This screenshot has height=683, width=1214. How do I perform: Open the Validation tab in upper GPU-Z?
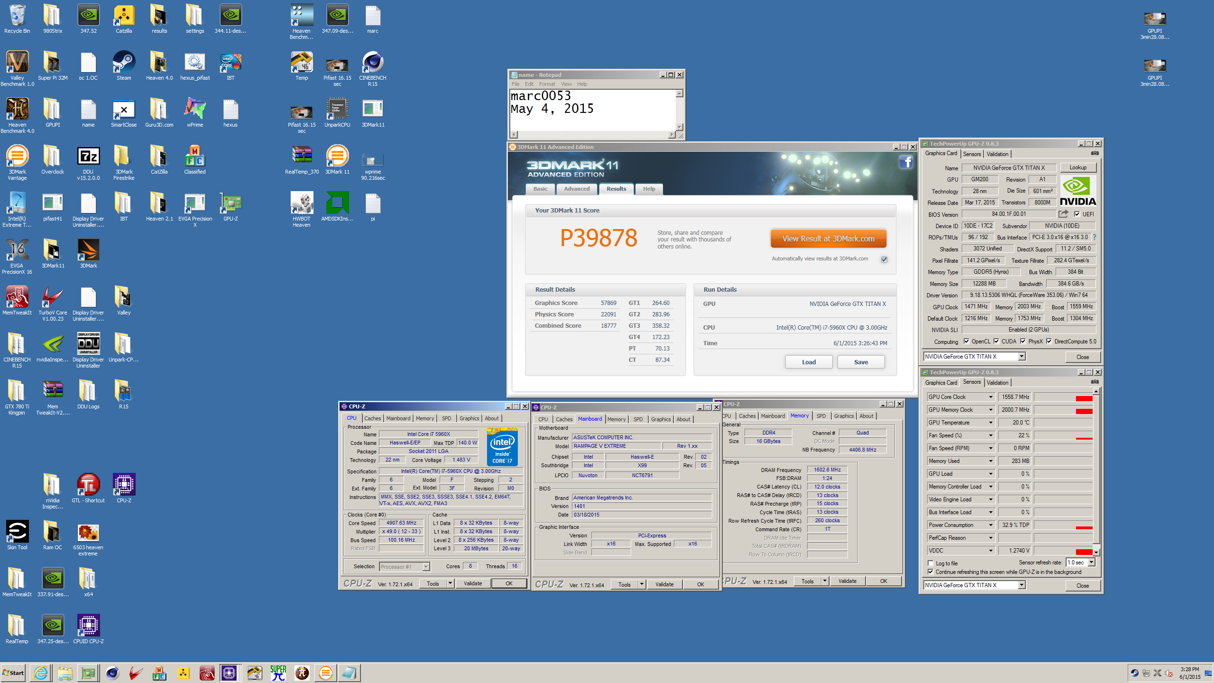pyautogui.click(x=997, y=154)
